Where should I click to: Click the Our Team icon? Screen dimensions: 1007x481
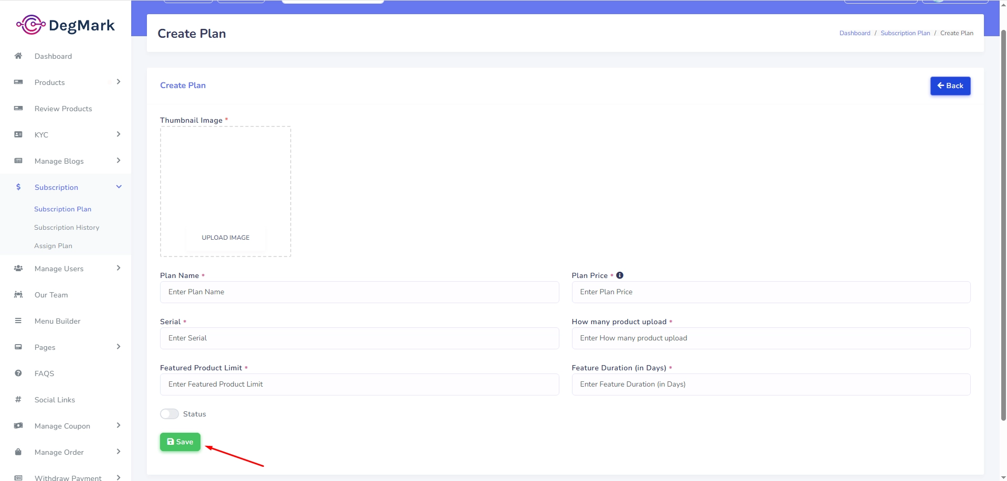[x=18, y=294]
